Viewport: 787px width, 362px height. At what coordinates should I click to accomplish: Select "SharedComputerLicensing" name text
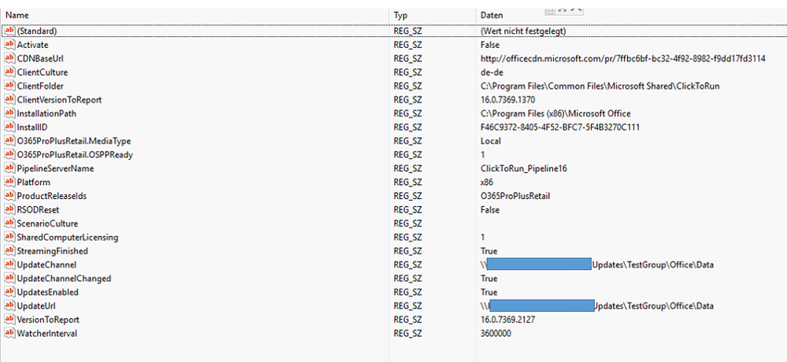pos(68,237)
